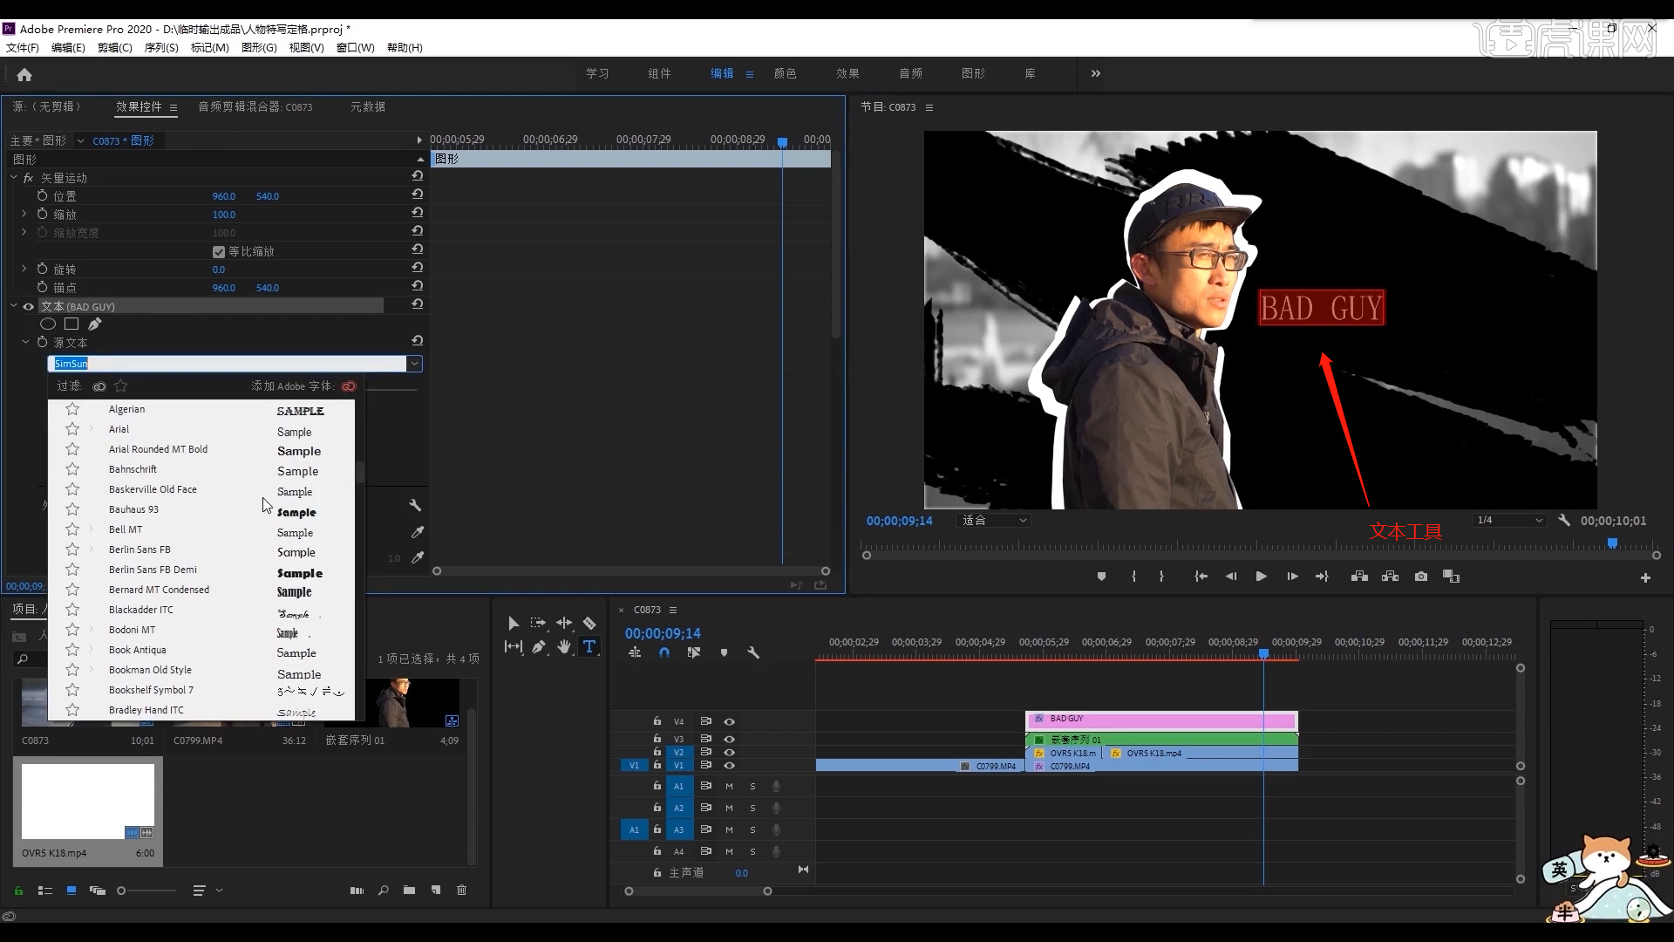This screenshot has width=1674, height=942.
Task: Go to In point
Action: (x=1201, y=577)
